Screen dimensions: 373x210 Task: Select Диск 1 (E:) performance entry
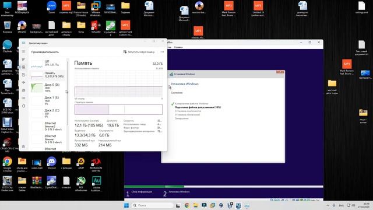coord(48,100)
